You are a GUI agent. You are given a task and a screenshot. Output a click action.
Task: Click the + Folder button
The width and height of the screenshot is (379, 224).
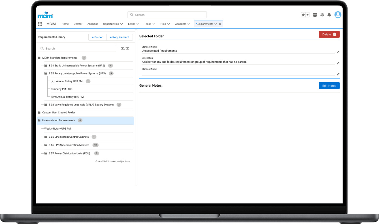click(97, 37)
